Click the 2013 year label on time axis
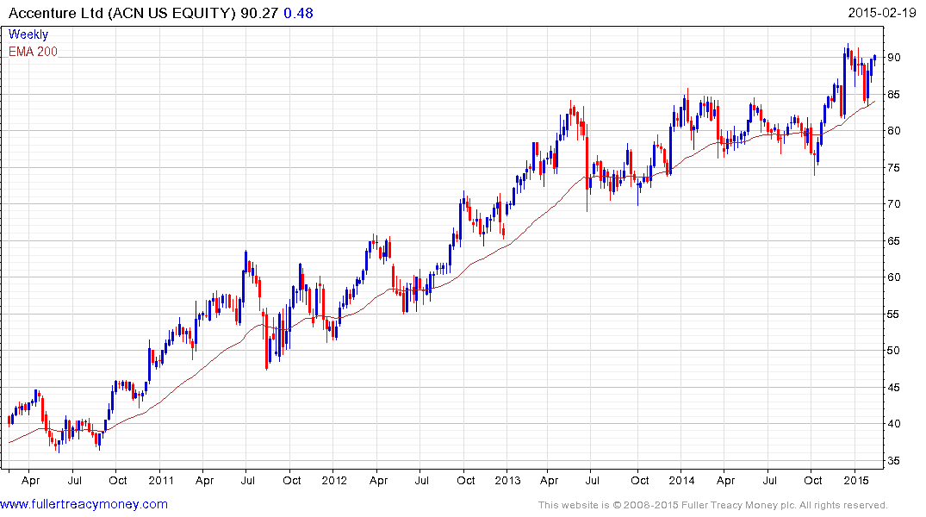This screenshot has height=517, width=926. [508, 480]
